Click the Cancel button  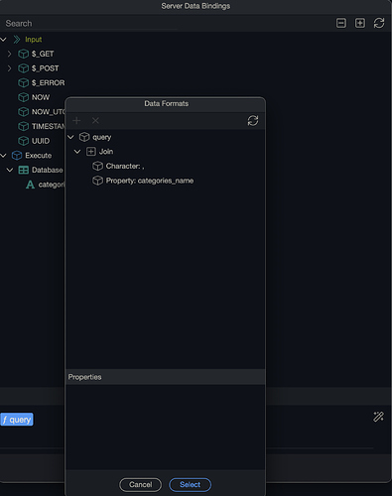click(141, 485)
